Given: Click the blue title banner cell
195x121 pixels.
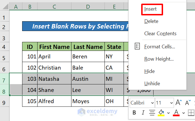Looking at the screenshot, I should (75, 26).
